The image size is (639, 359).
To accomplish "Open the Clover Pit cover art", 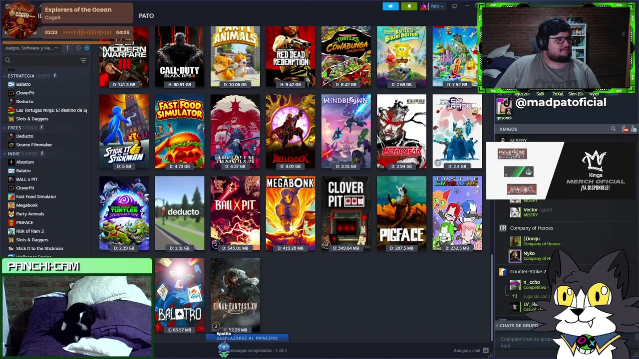I will coord(346,213).
